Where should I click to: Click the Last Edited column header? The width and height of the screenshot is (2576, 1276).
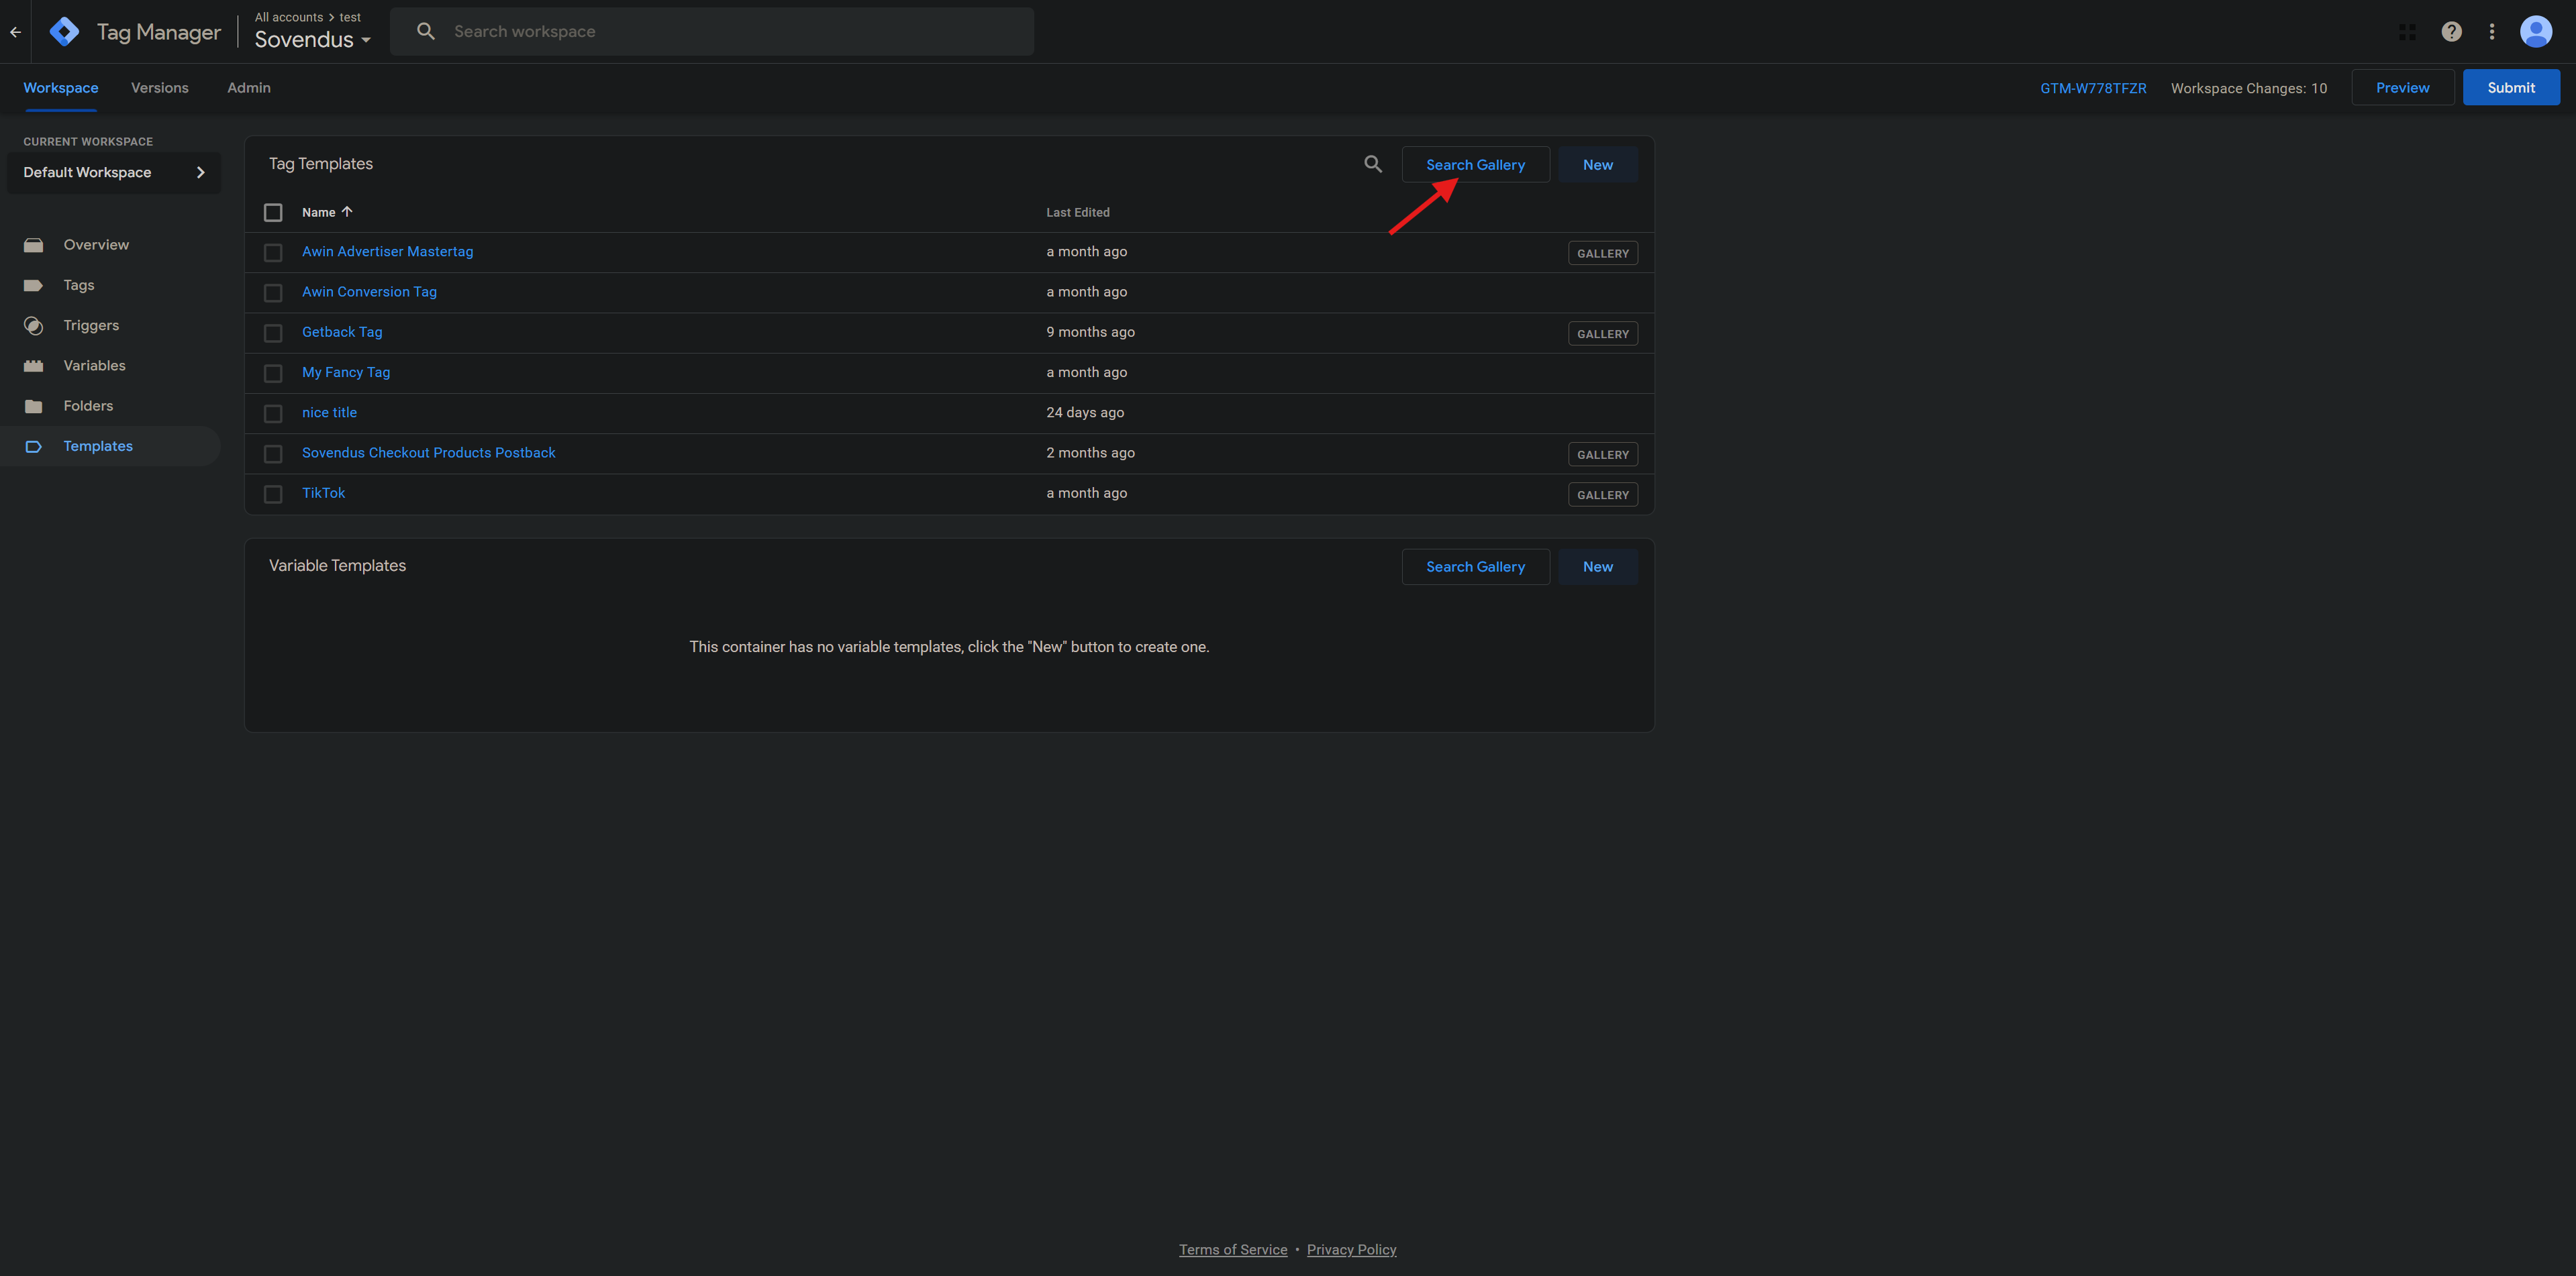click(x=1077, y=212)
